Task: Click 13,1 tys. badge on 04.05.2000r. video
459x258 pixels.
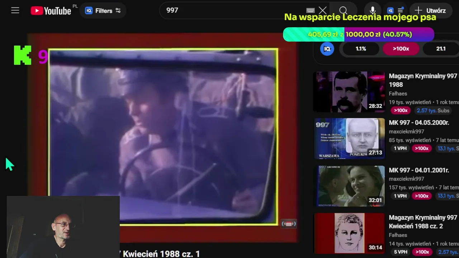Action: [447, 148]
